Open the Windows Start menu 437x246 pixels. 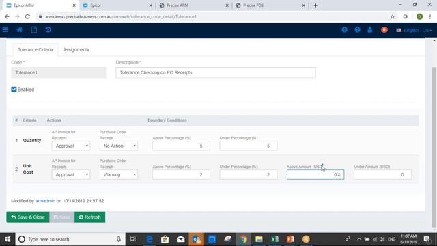click(x=8, y=239)
